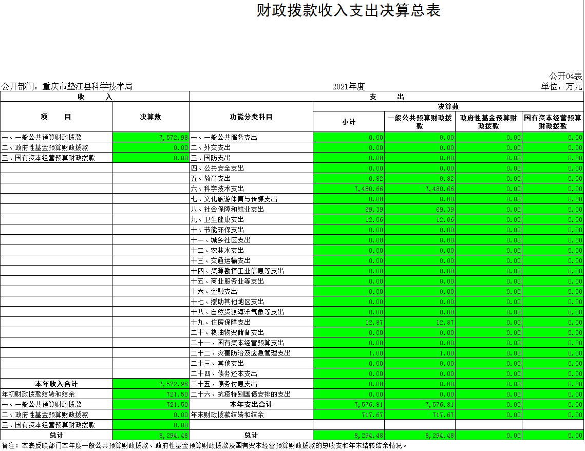
Task: Click the 本年收入合计 label cell
Action: (x=56, y=384)
